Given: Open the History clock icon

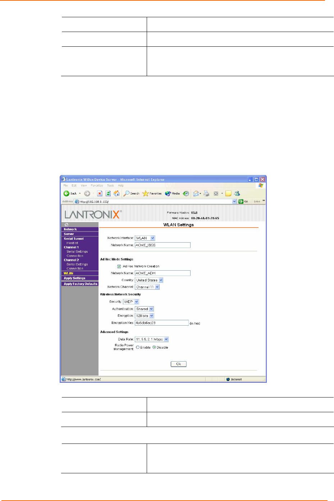Looking at the screenshot, I should click(x=186, y=193).
